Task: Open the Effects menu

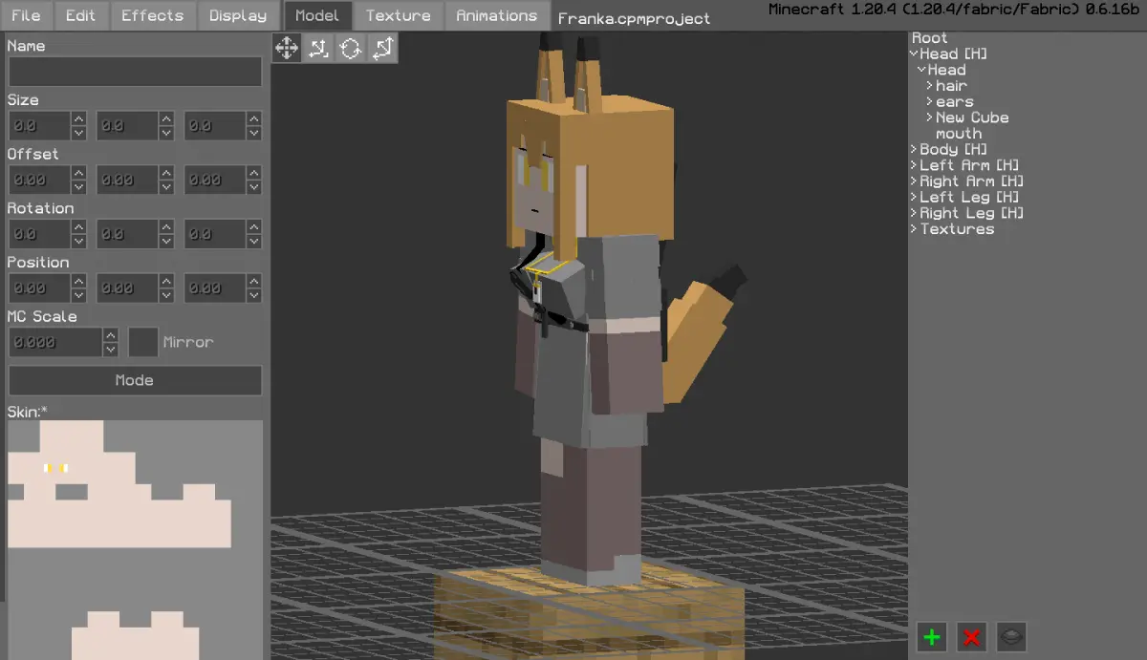Action: click(x=153, y=15)
